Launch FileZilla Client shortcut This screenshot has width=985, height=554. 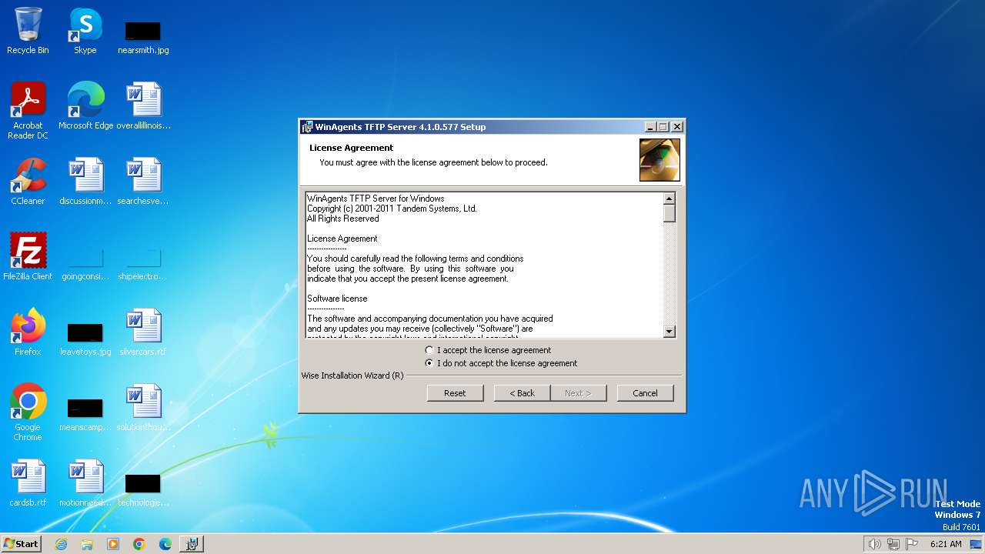28,257
